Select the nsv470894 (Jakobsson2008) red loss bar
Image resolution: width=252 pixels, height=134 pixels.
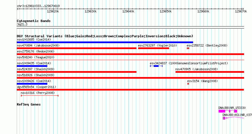(x=77, y=48)
